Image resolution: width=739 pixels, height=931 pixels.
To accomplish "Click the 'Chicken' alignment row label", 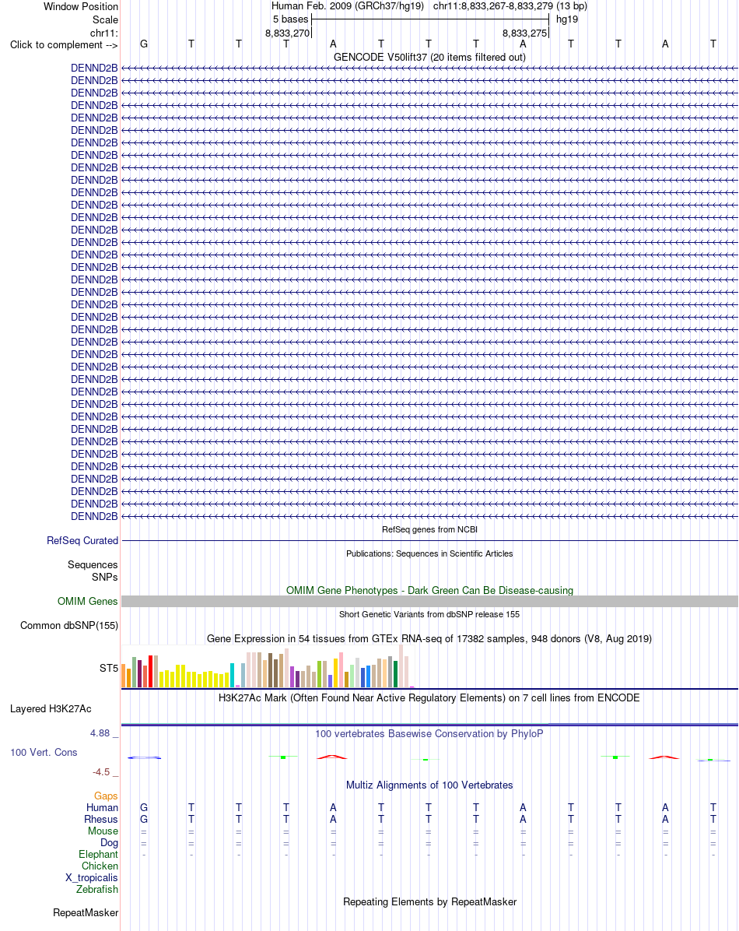I will [x=100, y=866].
